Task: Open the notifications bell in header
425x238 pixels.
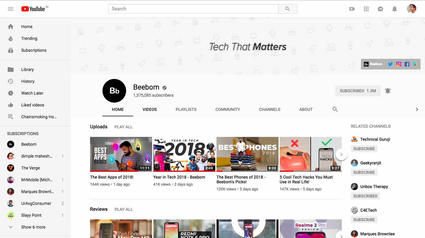Action: click(x=394, y=9)
